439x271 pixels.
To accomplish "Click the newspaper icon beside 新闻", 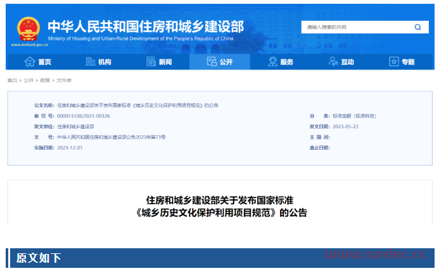I will point(151,62).
